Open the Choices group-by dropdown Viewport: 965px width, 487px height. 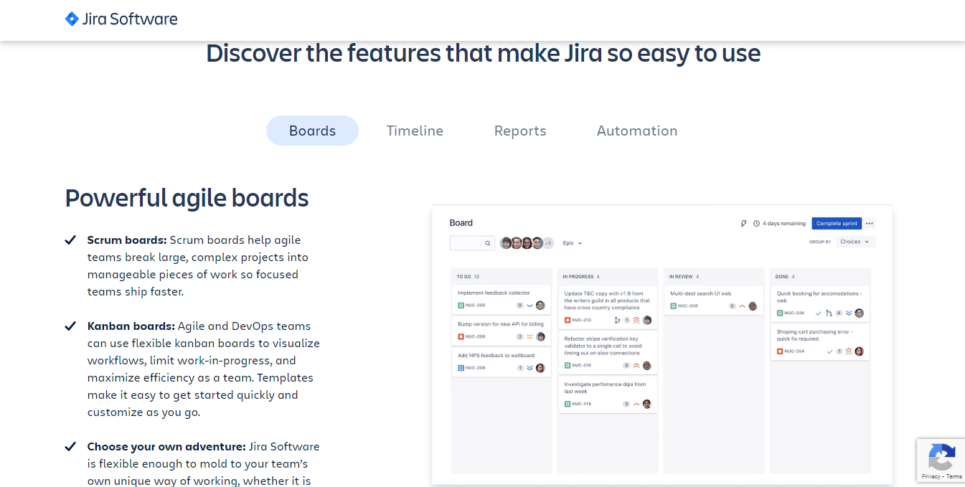point(855,242)
